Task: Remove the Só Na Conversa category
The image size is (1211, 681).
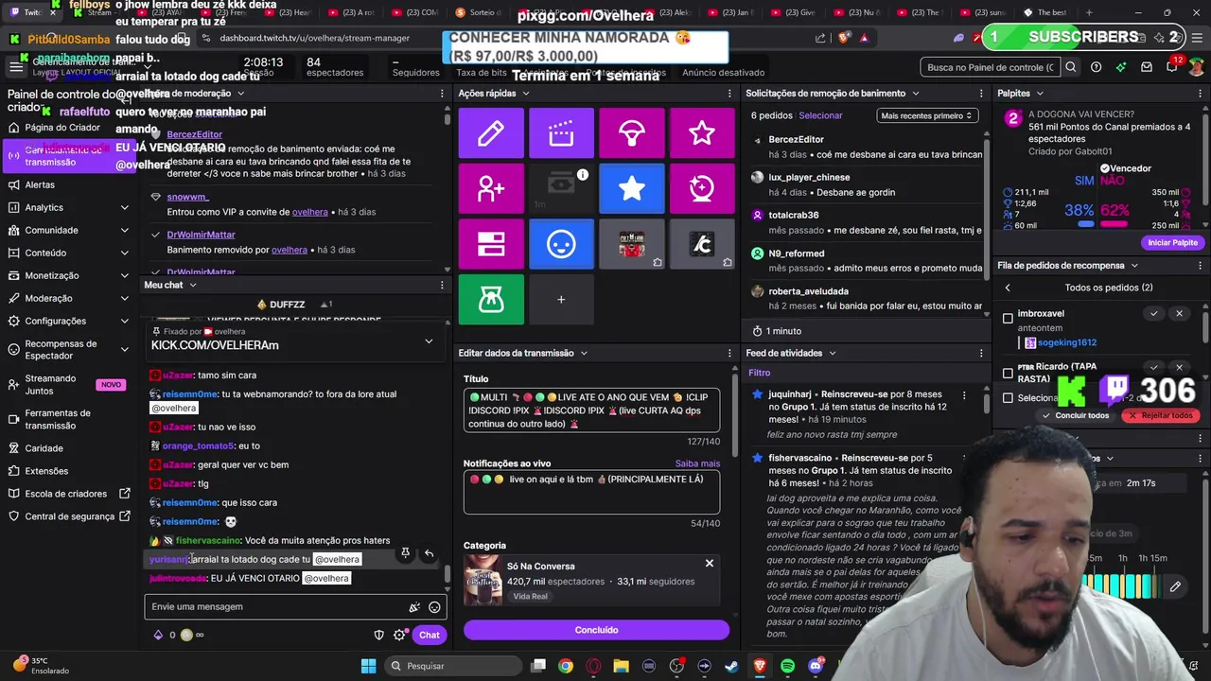Action: click(709, 564)
